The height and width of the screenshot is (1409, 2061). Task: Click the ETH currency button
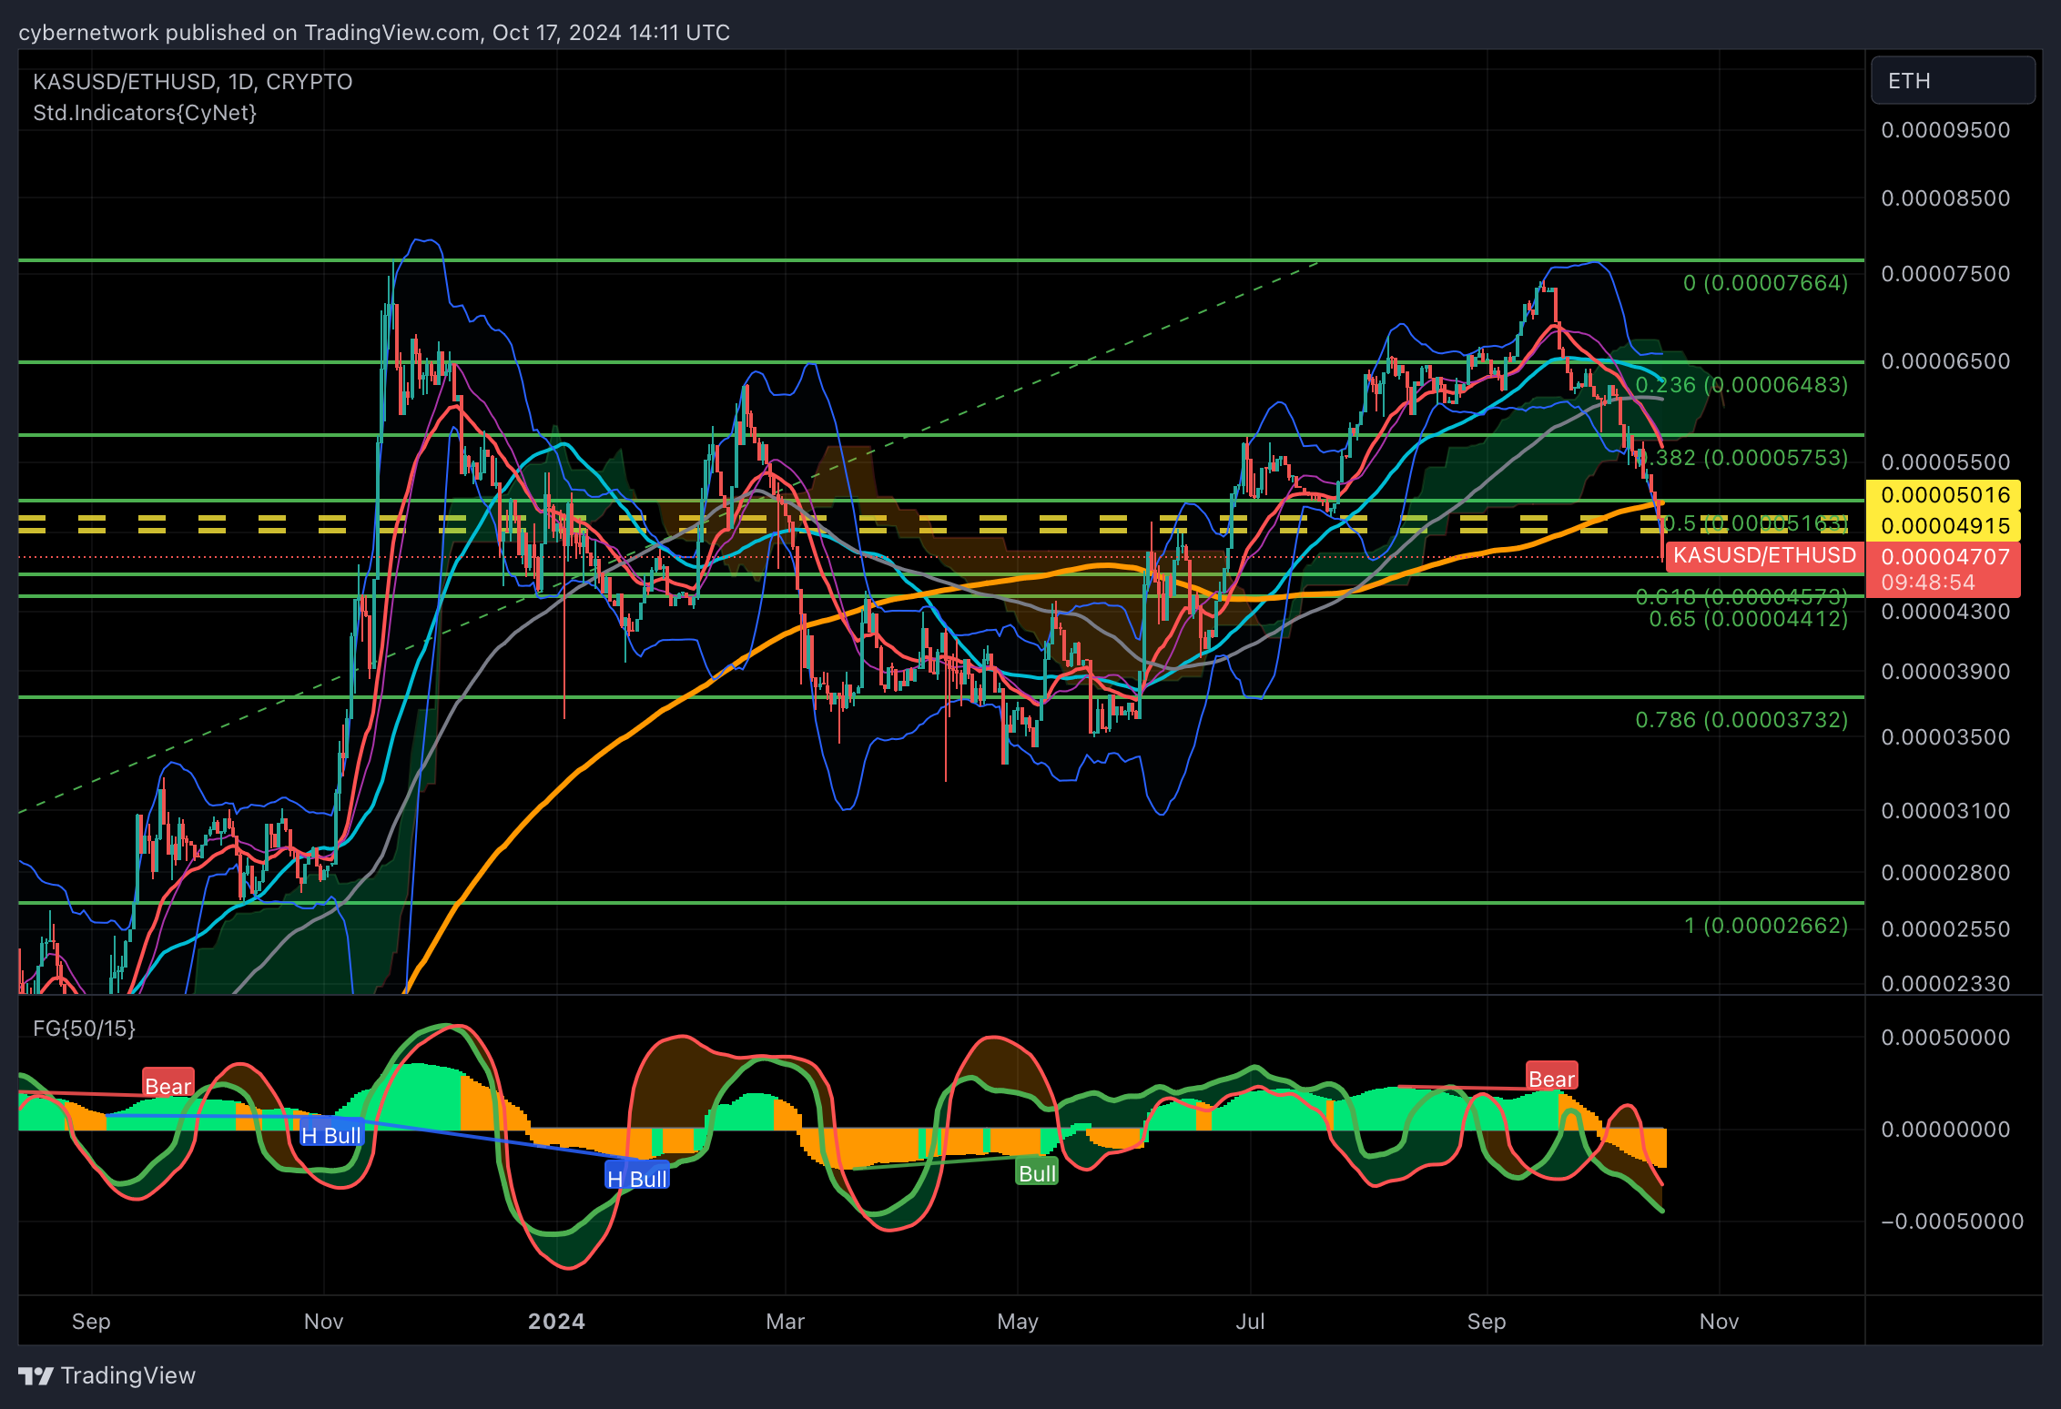tap(1953, 81)
